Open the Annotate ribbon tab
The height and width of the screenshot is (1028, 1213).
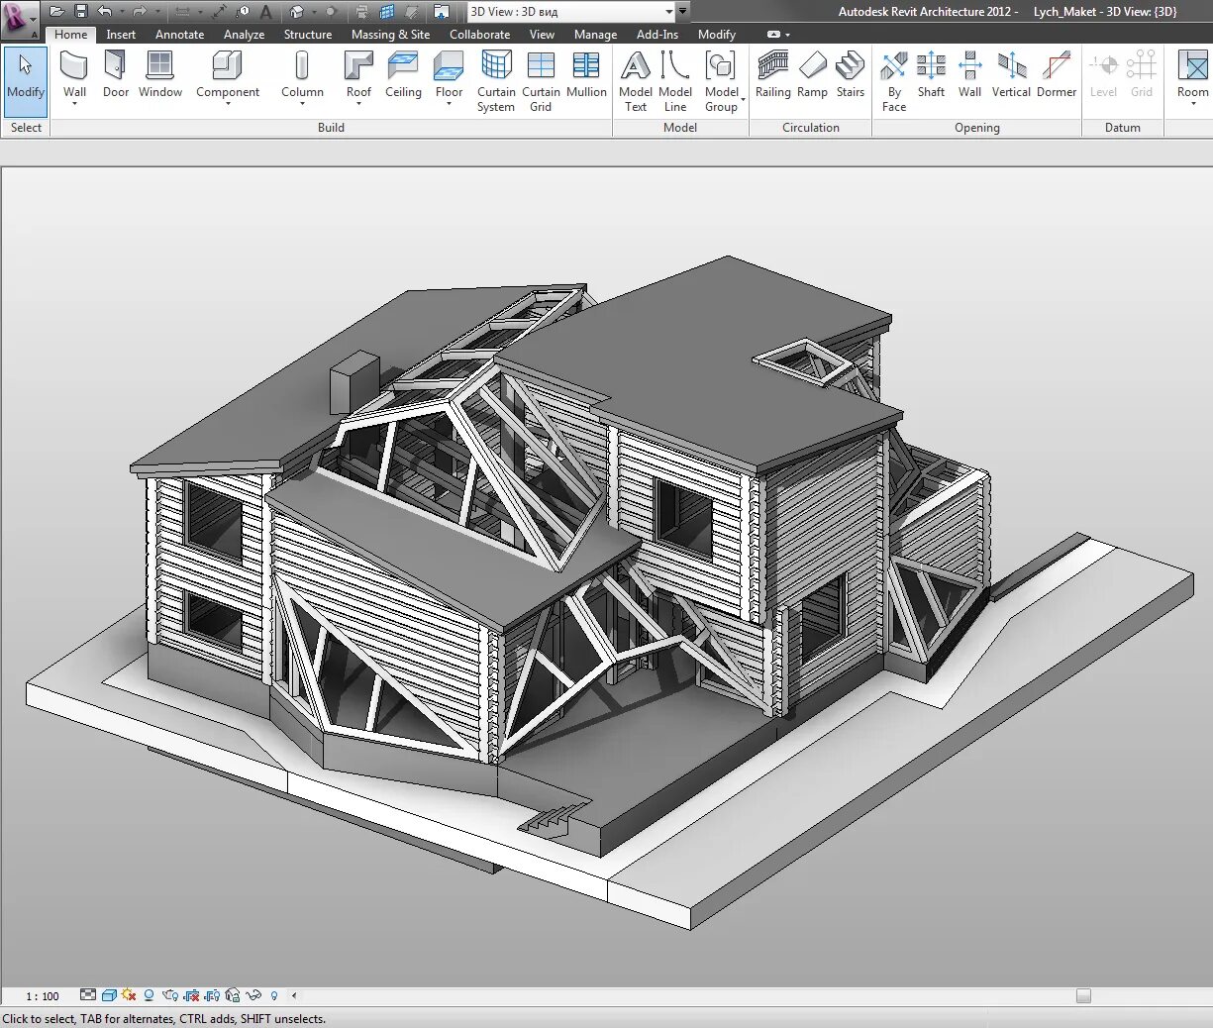pyautogui.click(x=179, y=34)
